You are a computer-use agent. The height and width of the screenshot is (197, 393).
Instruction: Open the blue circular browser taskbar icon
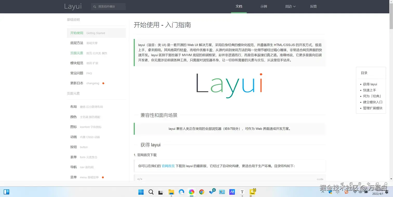(181, 192)
